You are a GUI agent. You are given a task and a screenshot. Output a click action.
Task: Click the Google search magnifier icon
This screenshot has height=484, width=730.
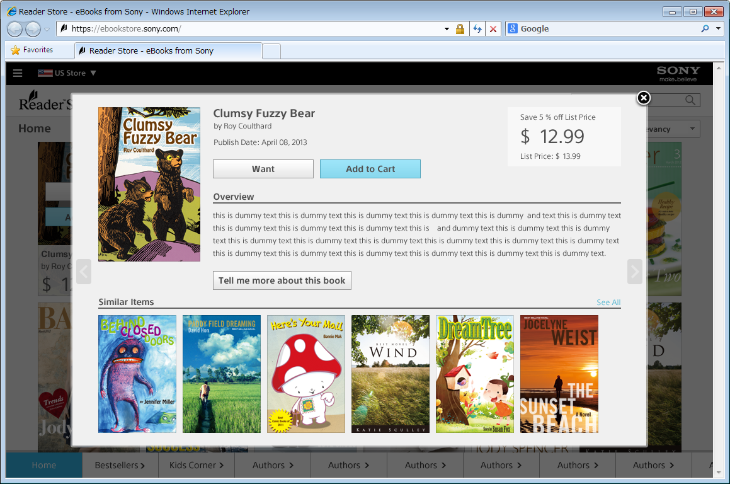pos(705,29)
